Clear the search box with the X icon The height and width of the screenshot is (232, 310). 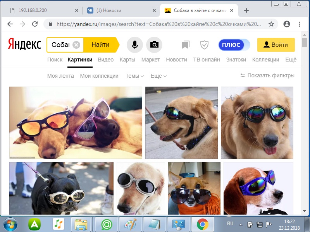[x=76, y=45]
